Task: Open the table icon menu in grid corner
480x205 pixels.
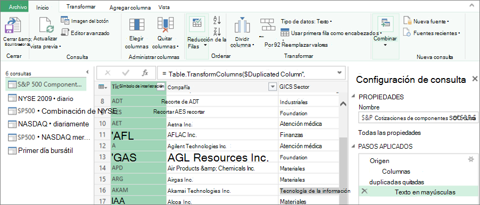Action: pyautogui.click(x=103, y=87)
